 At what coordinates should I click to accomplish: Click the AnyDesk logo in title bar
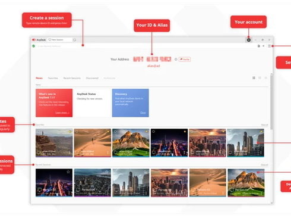(x=39, y=40)
